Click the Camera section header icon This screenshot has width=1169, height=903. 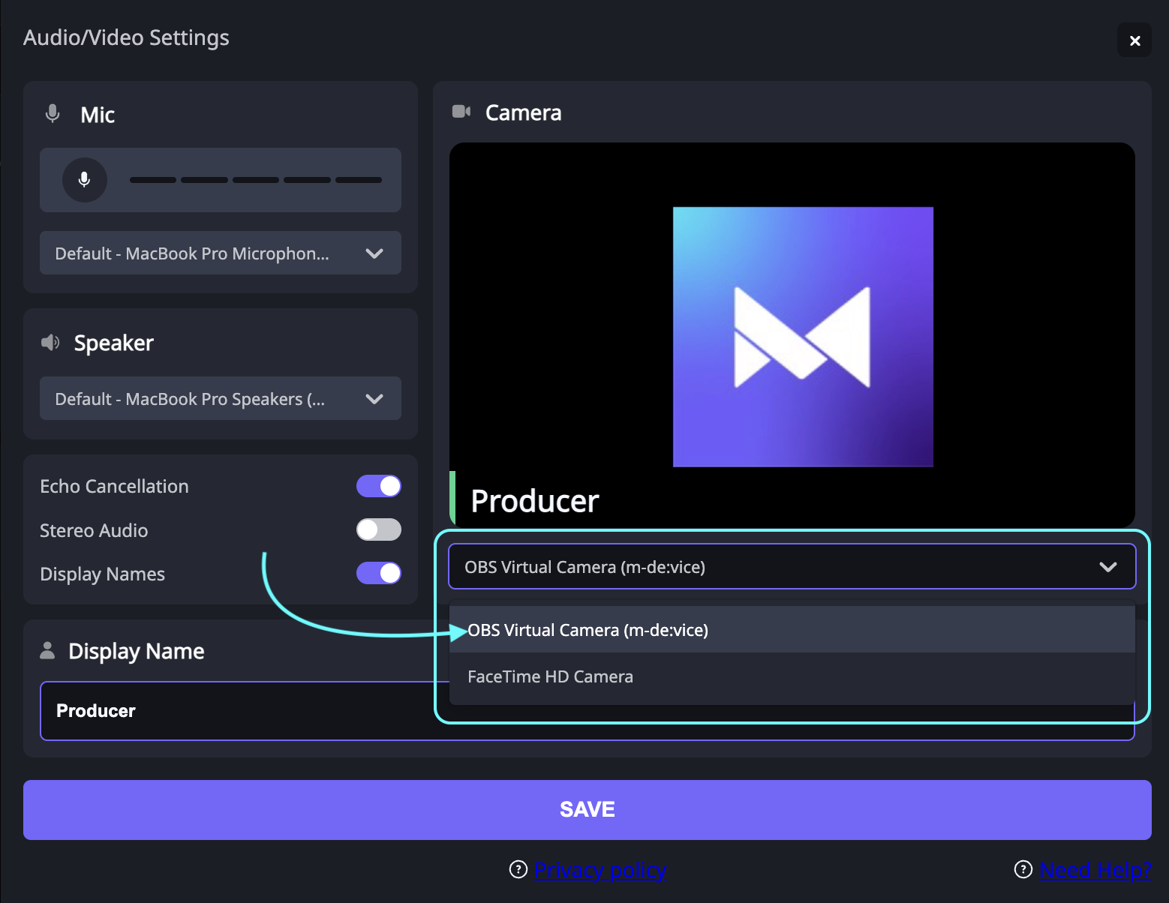coord(461,112)
